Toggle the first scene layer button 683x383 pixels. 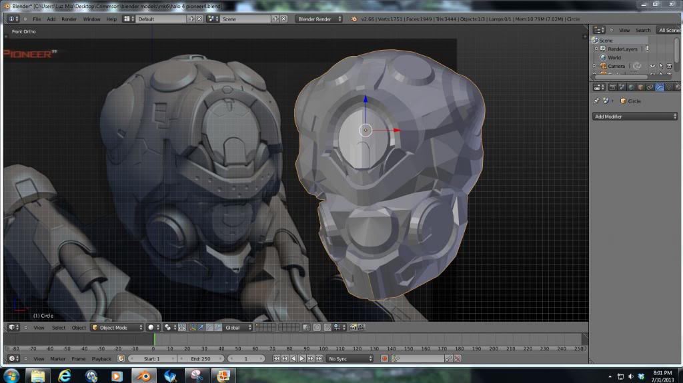pyautogui.click(x=257, y=326)
